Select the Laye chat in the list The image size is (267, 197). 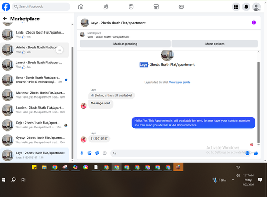click(35, 155)
